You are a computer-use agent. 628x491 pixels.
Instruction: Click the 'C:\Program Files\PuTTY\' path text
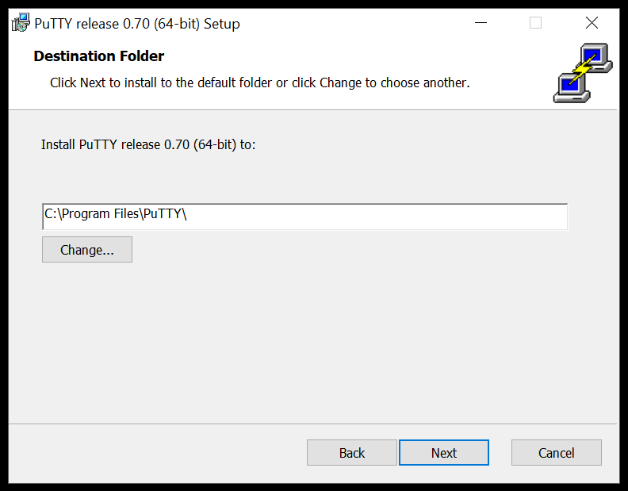point(116,213)
